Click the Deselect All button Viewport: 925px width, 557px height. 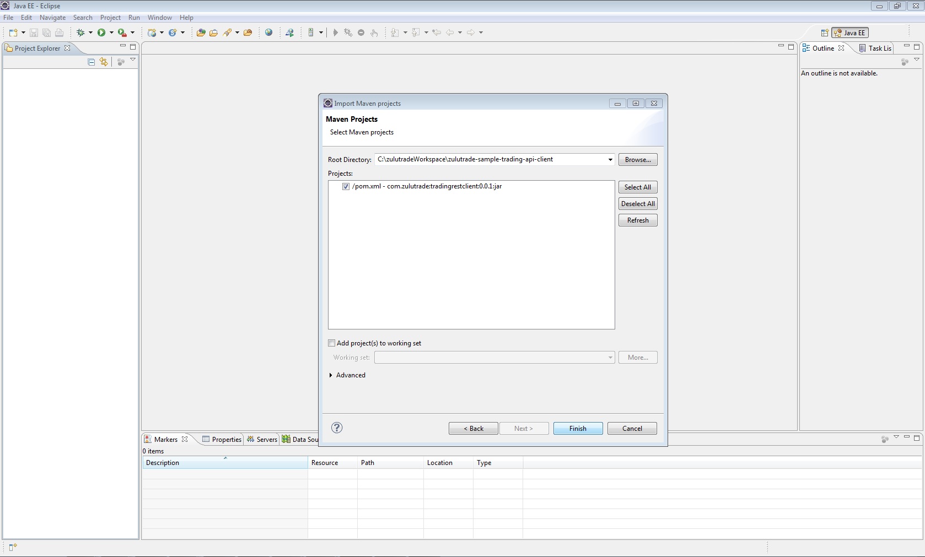pyautogui.click(x=638, y=204)
